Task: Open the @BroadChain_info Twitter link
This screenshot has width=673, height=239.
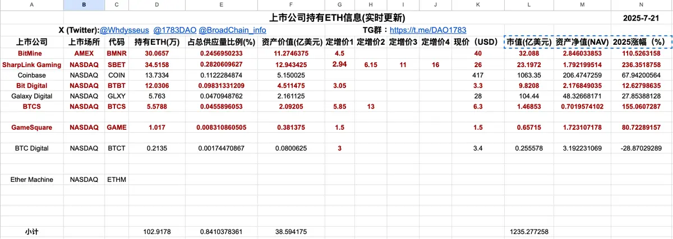Action: pyautogui.click(x=232, y=30)
